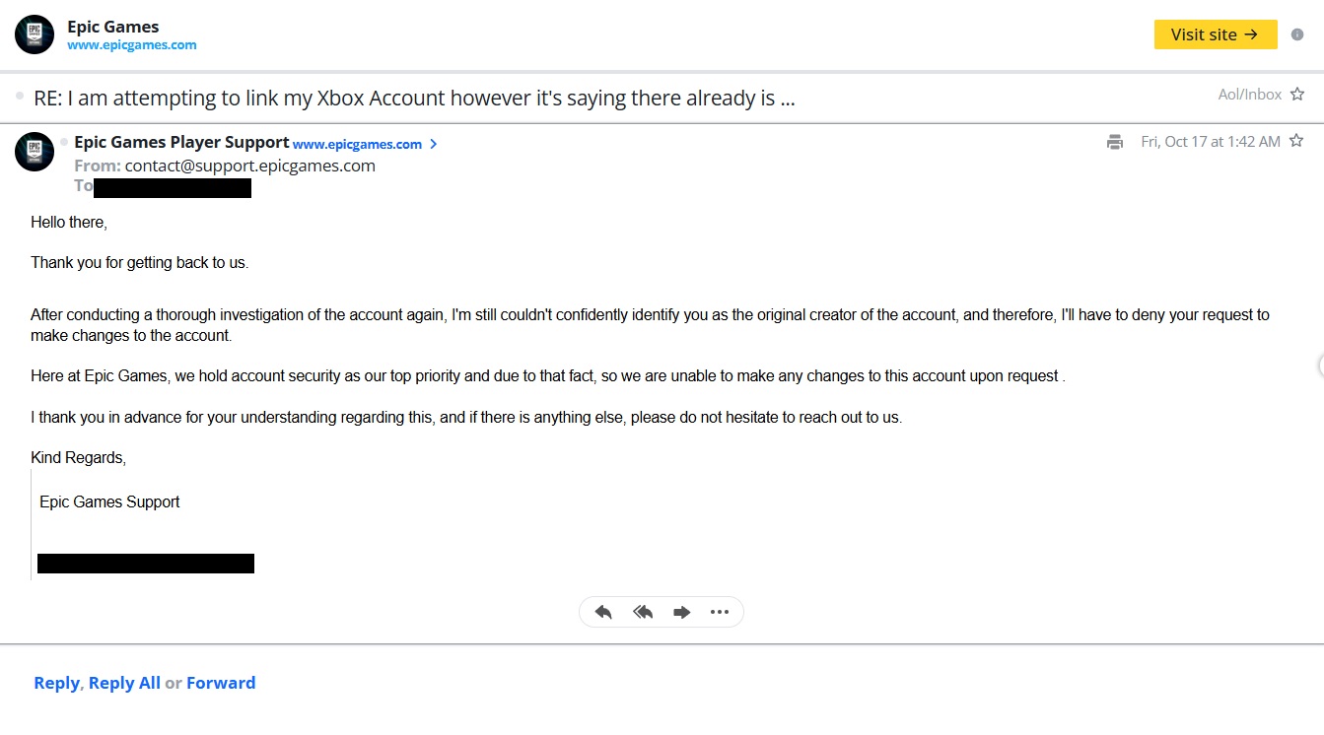This screenshot has height=735, width=1324.
Task: Click the Epic Games Player Support sender name
Action: tap(181, 143)
